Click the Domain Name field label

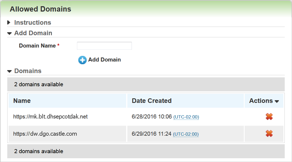(x=38, y=46)
